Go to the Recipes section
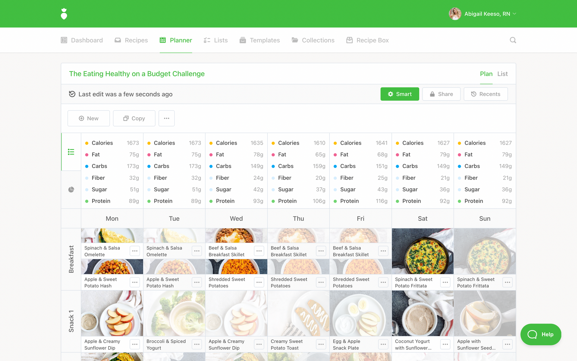The image size is (577, 361). [x=131, y=40]
